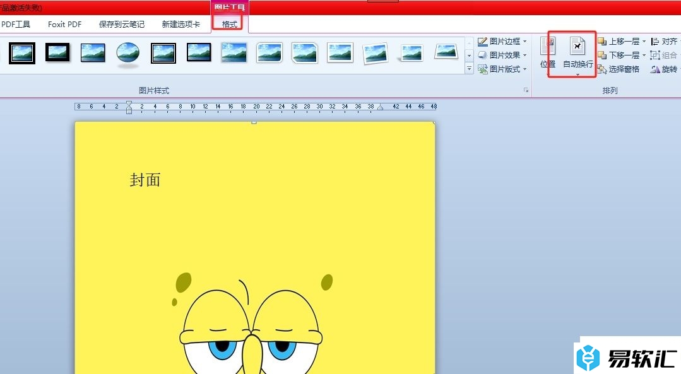Open the 图片版式 picture layout menu

pyautogui.click(x=502, y=69)
